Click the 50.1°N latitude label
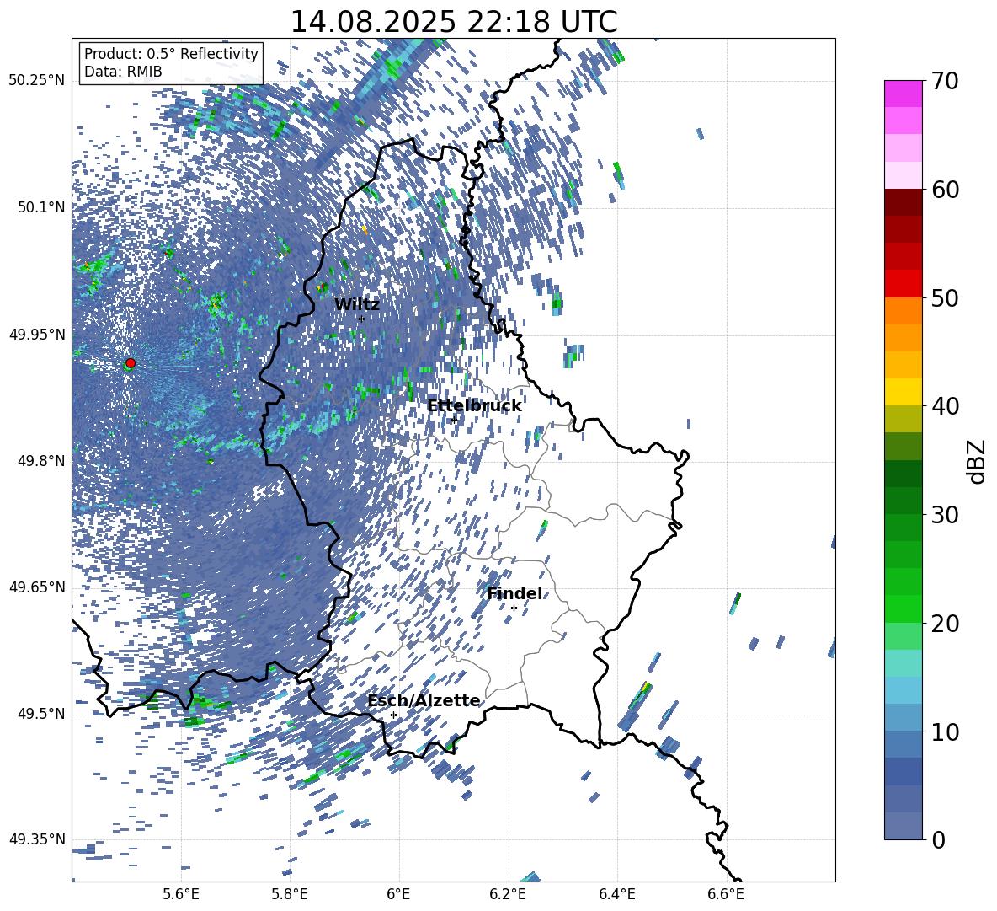The height and width of the screenshot is (911, 997). 41,207
